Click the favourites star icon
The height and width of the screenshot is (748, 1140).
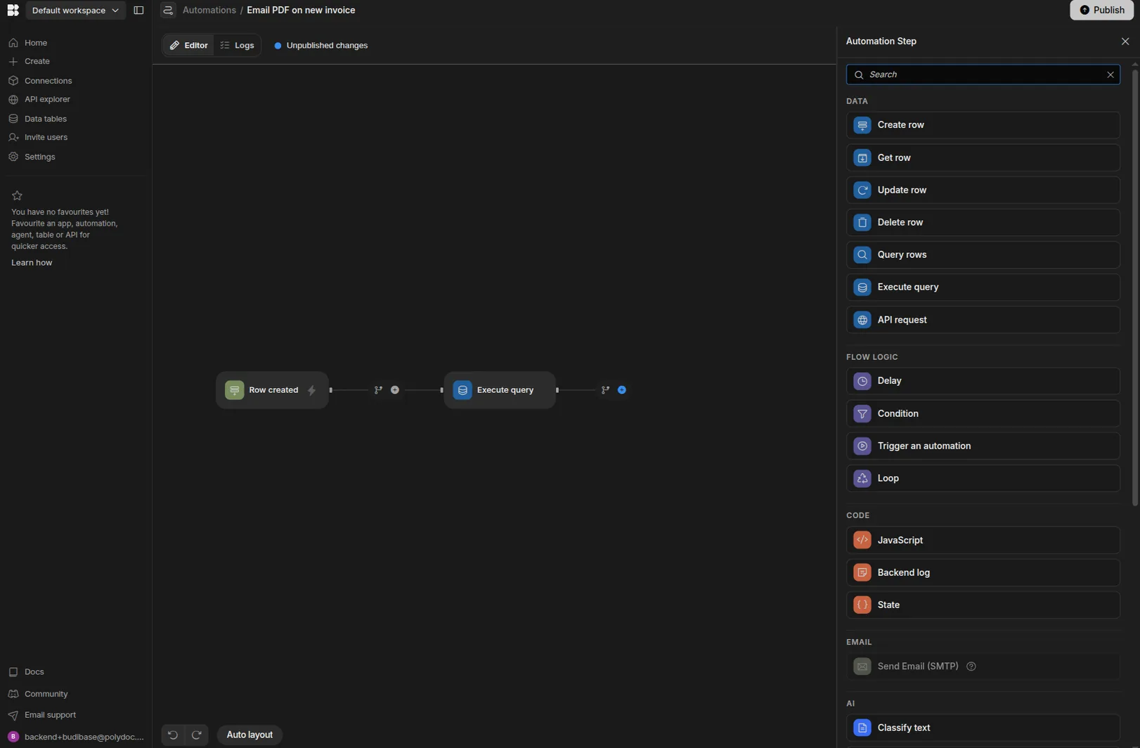[17, 195]
